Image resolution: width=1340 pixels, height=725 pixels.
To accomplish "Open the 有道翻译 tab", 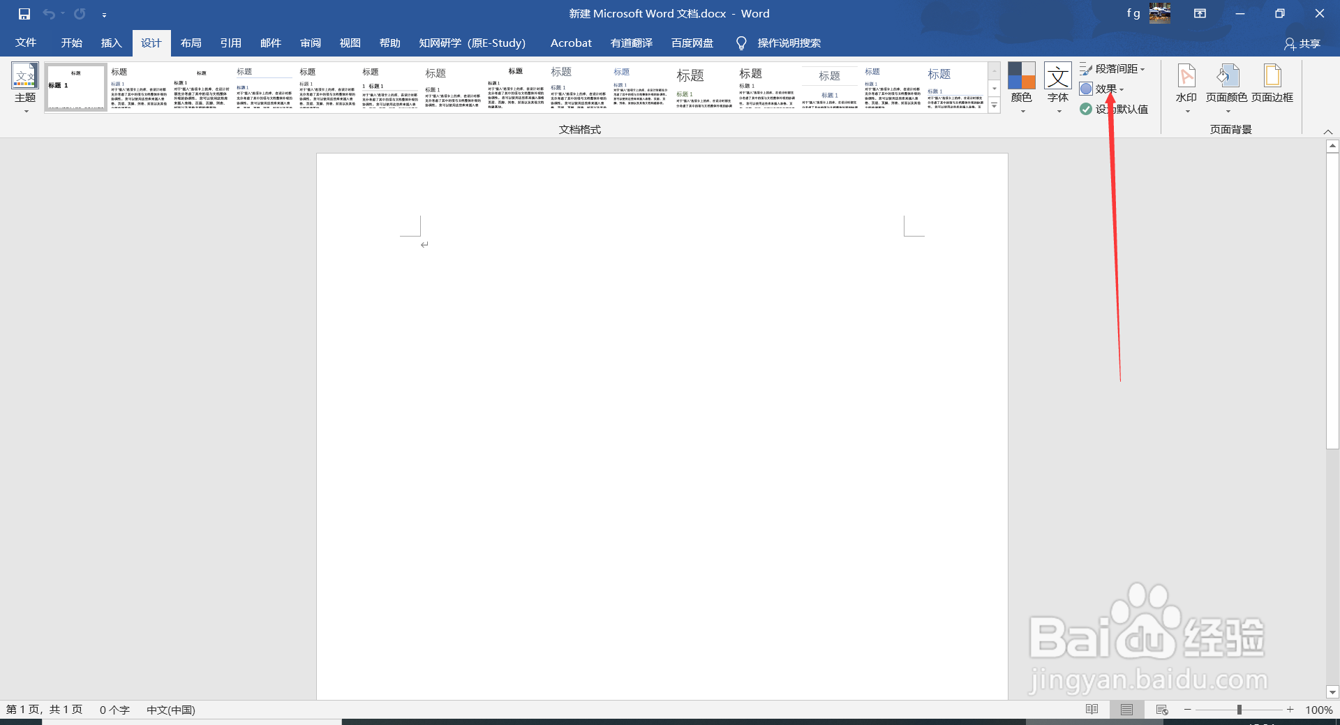I will [x=632, y=43].
